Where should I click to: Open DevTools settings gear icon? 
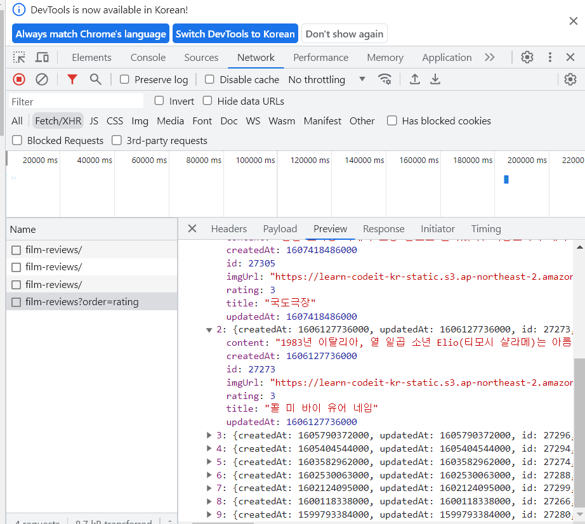pyautogui.click(x=527, y=58)
